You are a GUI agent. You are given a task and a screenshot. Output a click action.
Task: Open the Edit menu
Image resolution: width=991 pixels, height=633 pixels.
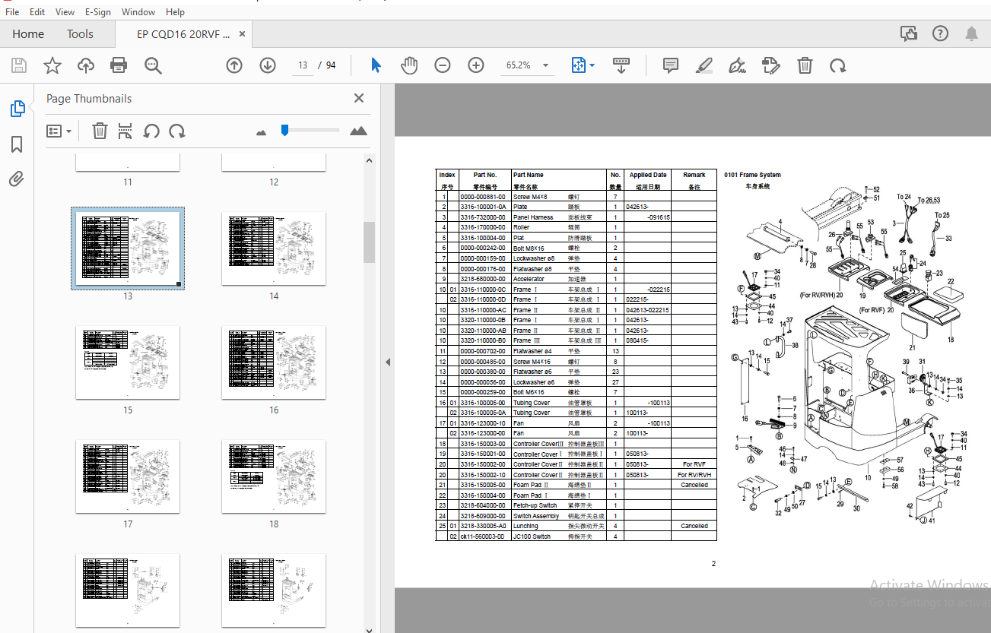(x=37, y=11)
